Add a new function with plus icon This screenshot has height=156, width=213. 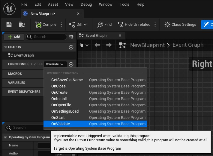click(x=71, y=64)
